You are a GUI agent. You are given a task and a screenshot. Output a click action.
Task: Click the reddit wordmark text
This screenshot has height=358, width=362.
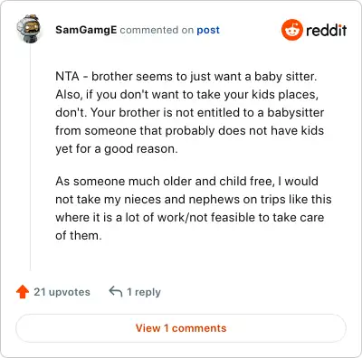(326, 30)
